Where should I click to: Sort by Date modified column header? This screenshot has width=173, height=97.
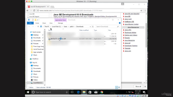(x=84, y=30)
